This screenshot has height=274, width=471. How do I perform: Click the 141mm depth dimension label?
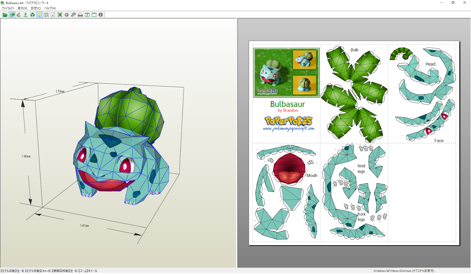click(84, 226)
